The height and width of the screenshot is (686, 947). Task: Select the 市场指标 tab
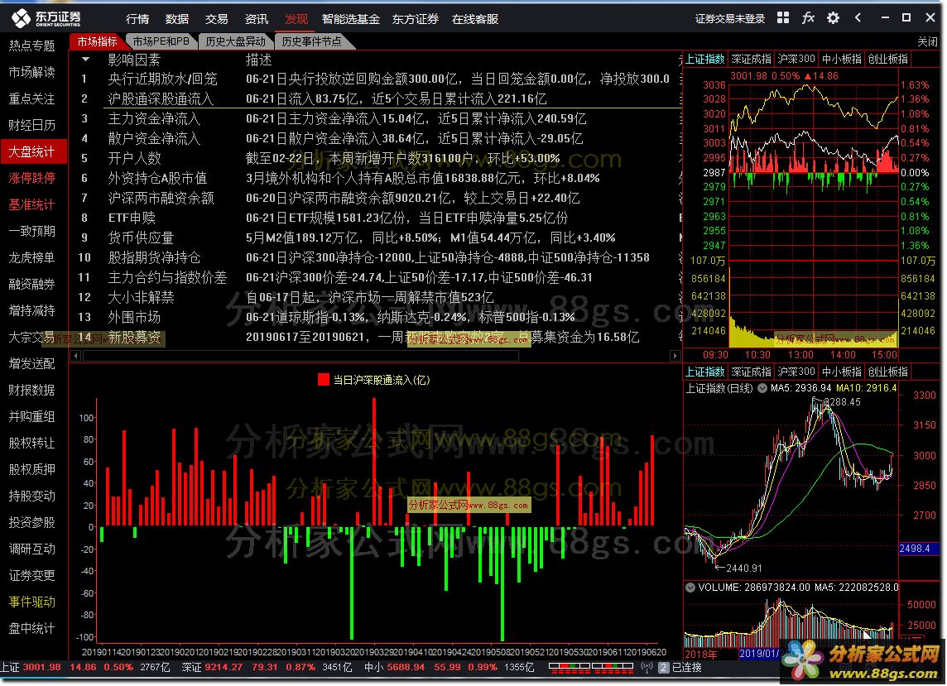[97, 41]
